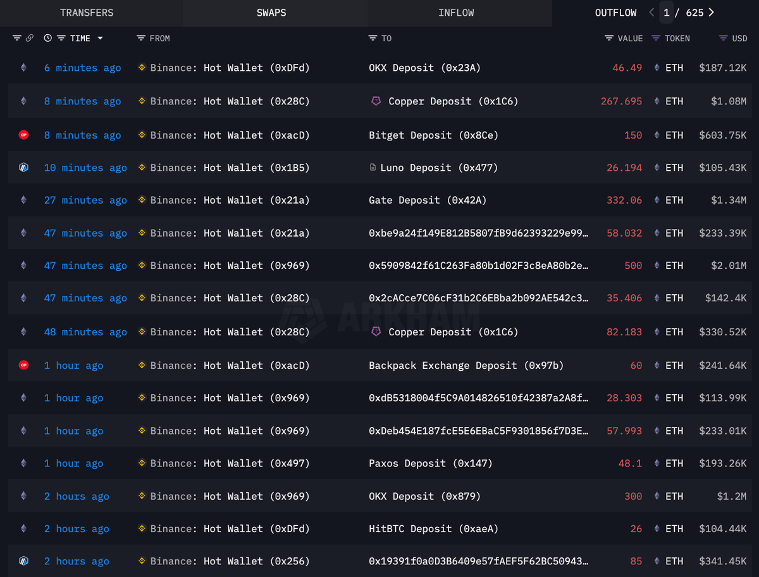Open address 0x2cACce7C06cF31b2C6EBba2b092AE542c3
The image size is (759, 577).
point(479,298)
